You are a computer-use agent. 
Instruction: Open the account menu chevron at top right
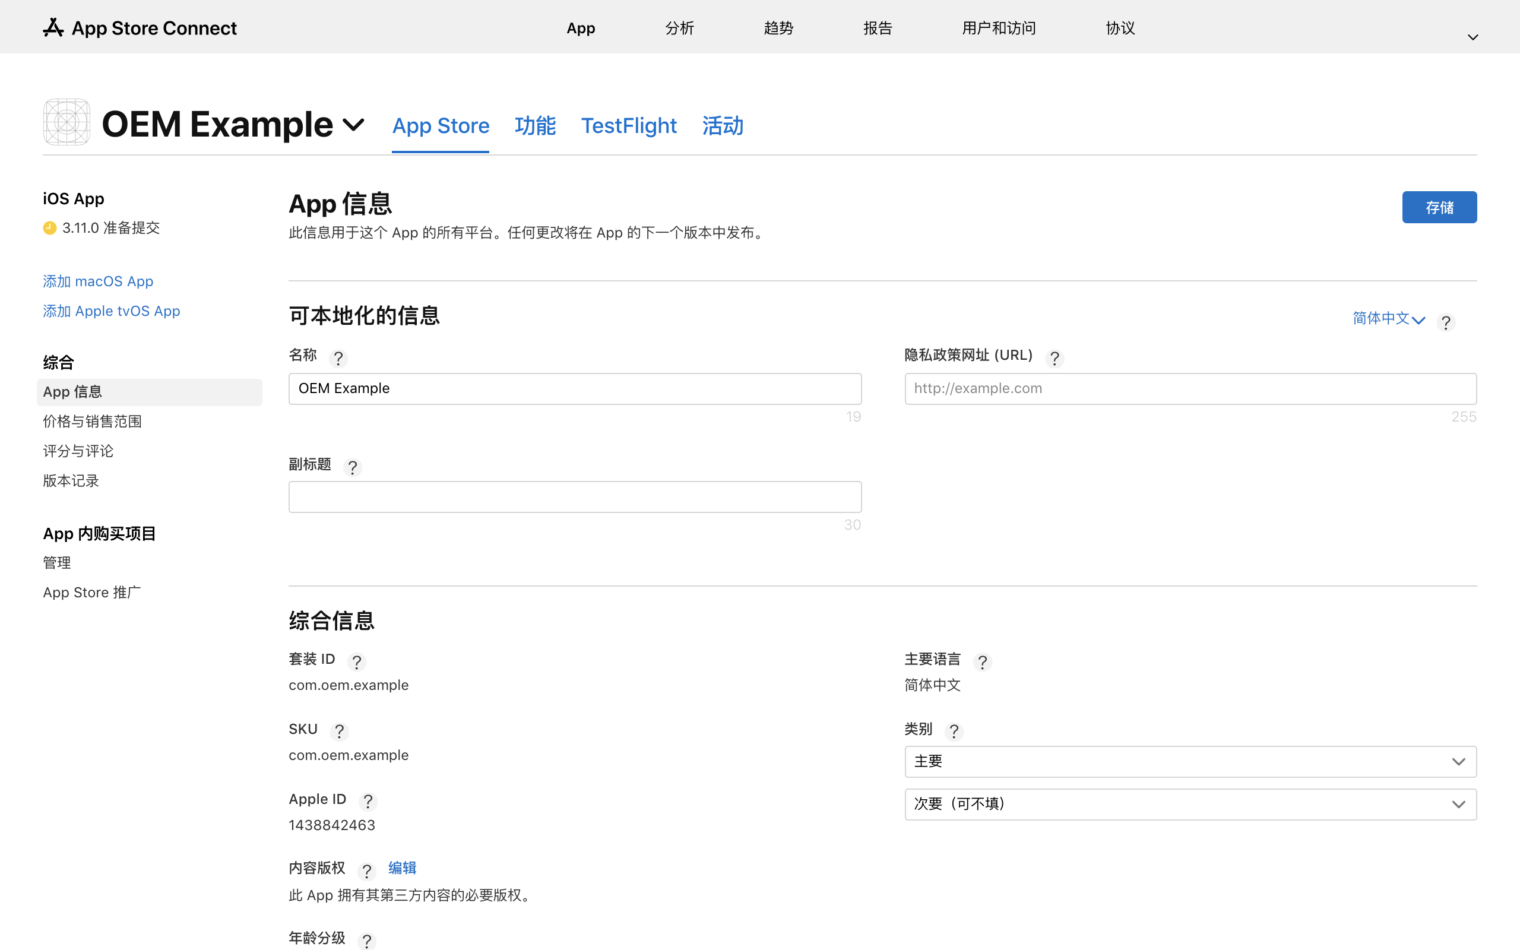[x=1473, y=37]
